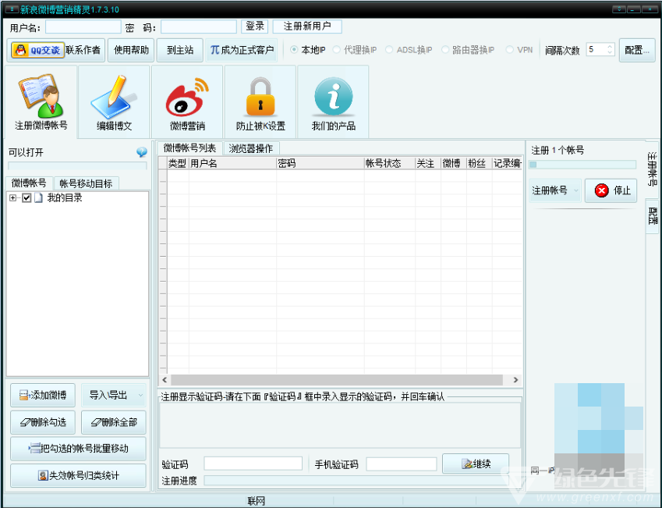
Task: Click the 注册新用户 button
Action: (x=307, y=27)
